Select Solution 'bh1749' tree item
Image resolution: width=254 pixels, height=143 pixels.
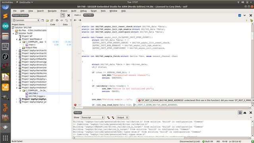[x=23, y=27]
